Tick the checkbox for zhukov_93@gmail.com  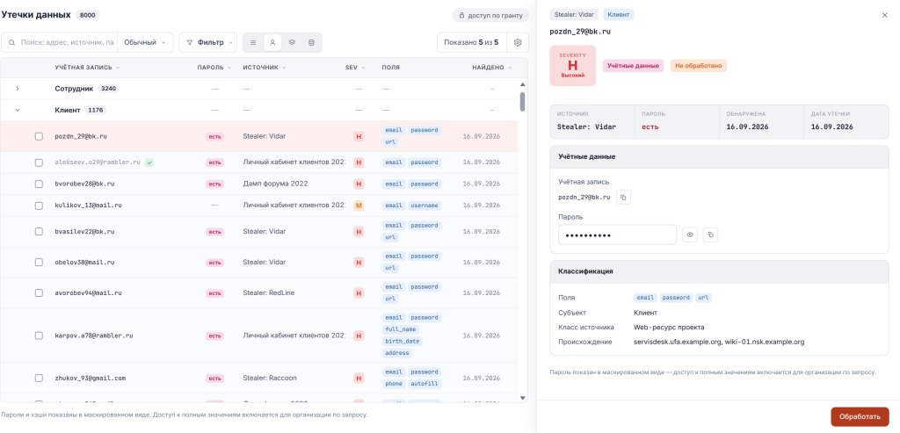coord(39,379)
